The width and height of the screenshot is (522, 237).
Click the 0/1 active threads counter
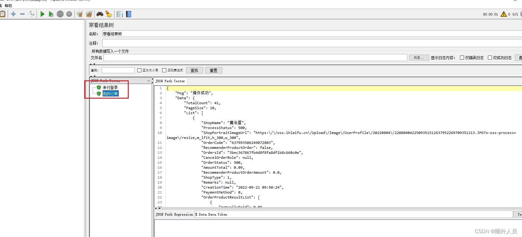(x=515, y=14)
